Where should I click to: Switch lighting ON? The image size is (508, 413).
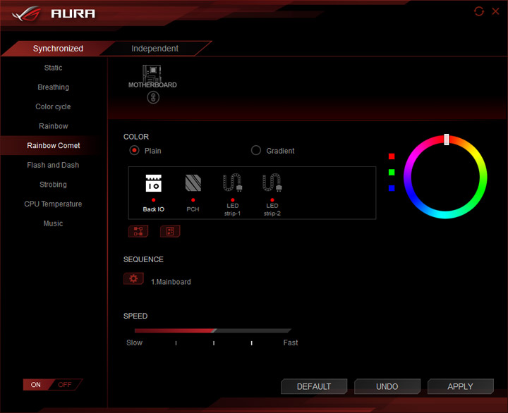coord(36,385)
